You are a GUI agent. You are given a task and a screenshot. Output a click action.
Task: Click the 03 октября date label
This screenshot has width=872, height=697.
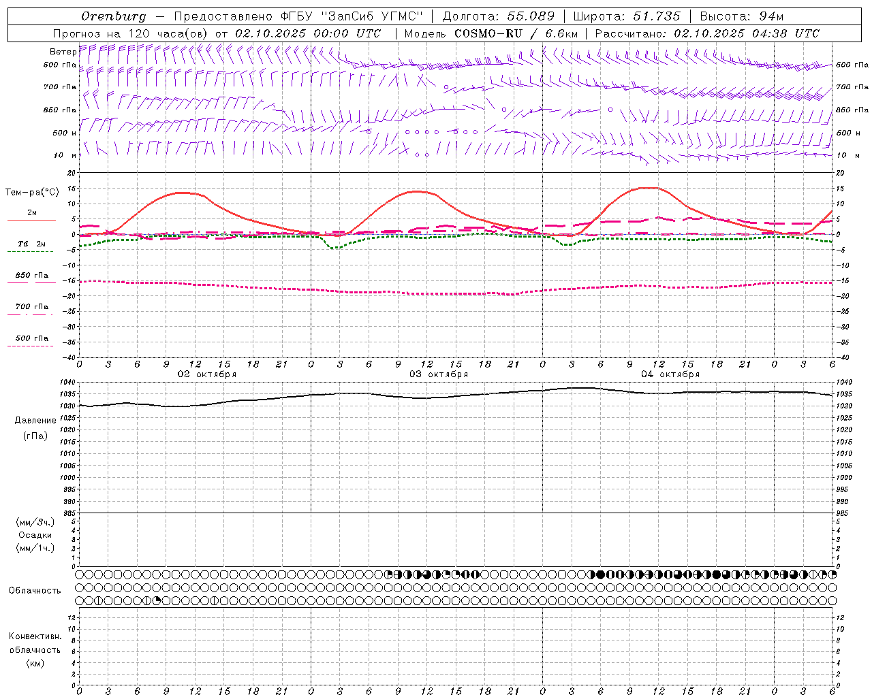439,374
